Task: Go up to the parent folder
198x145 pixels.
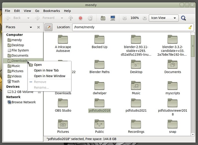Action: 70,18
